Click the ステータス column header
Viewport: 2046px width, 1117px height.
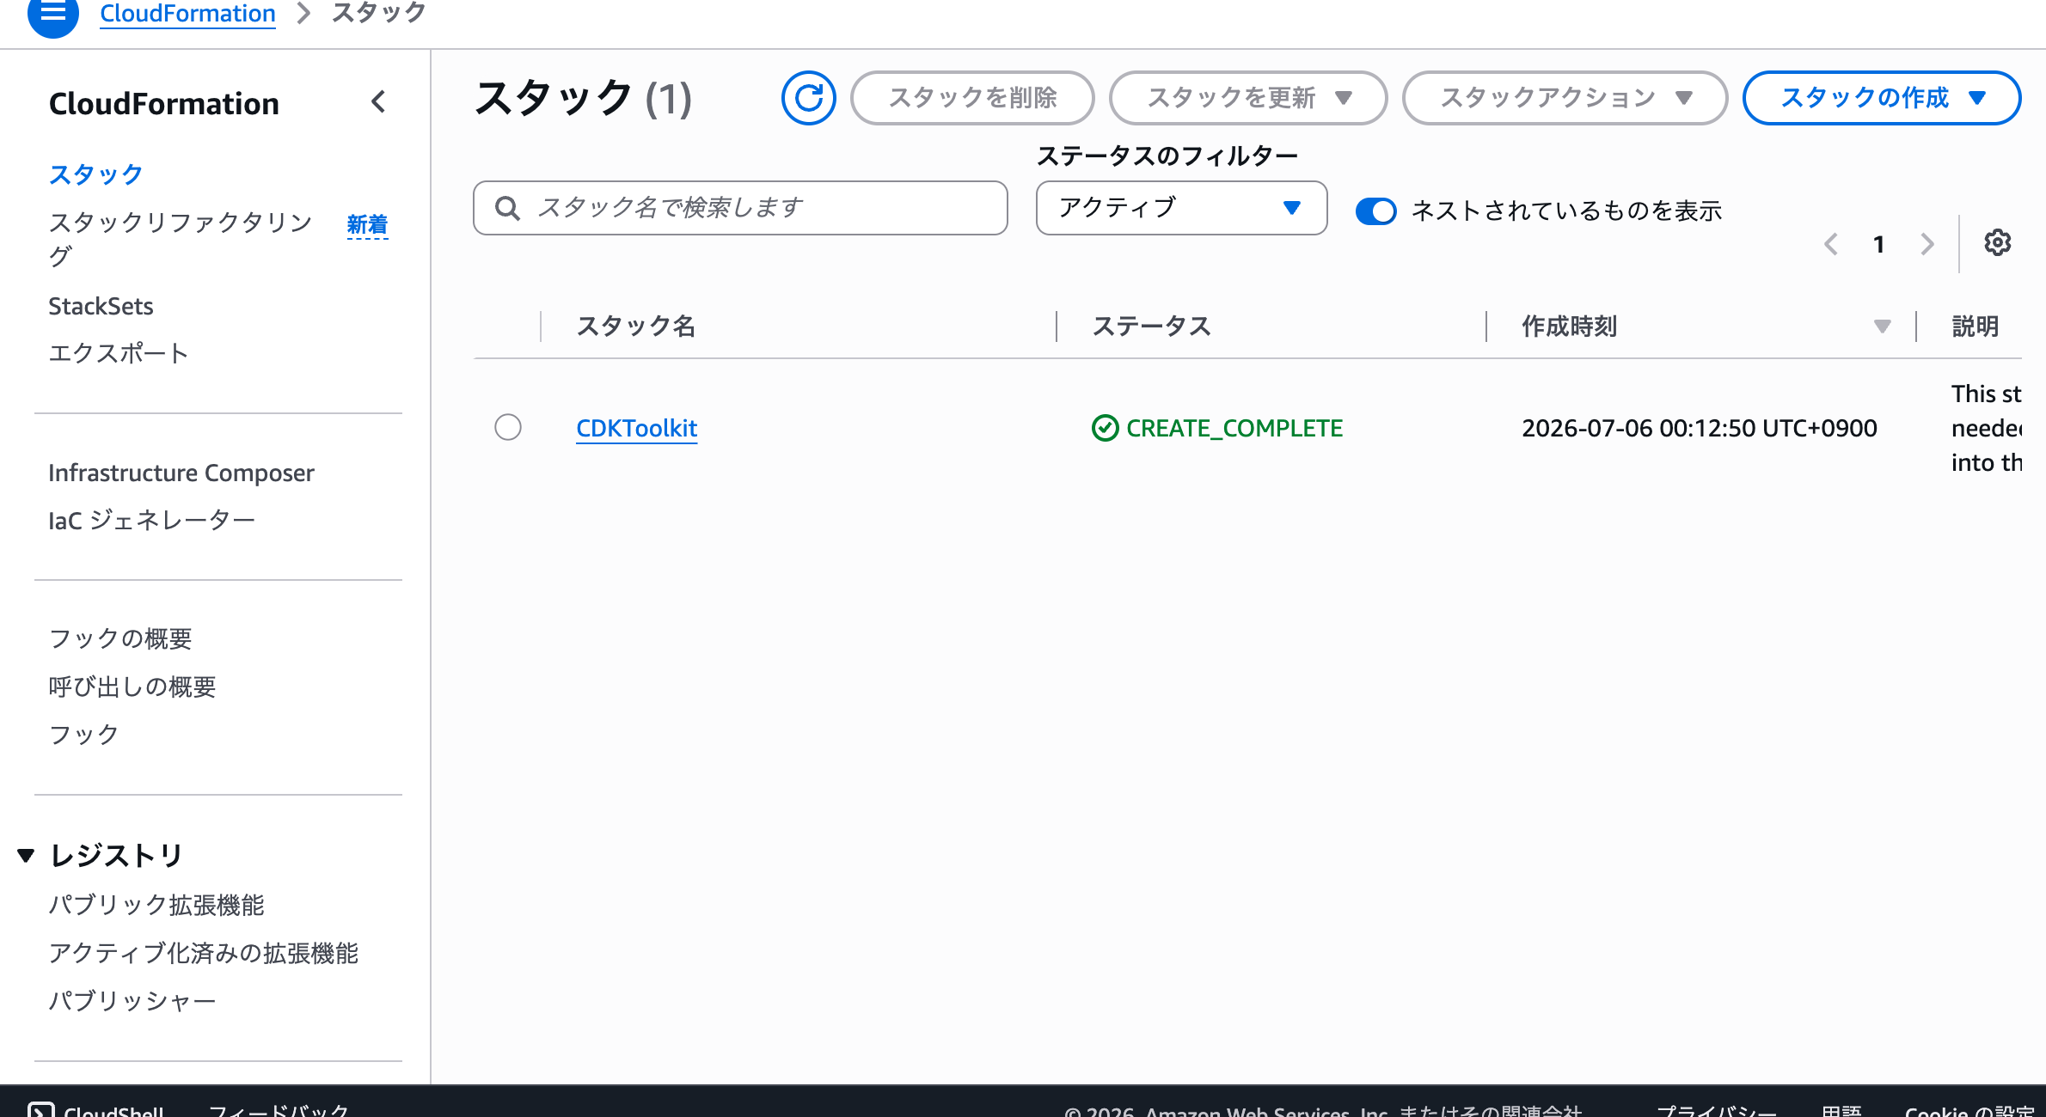tap(1151, 327)
